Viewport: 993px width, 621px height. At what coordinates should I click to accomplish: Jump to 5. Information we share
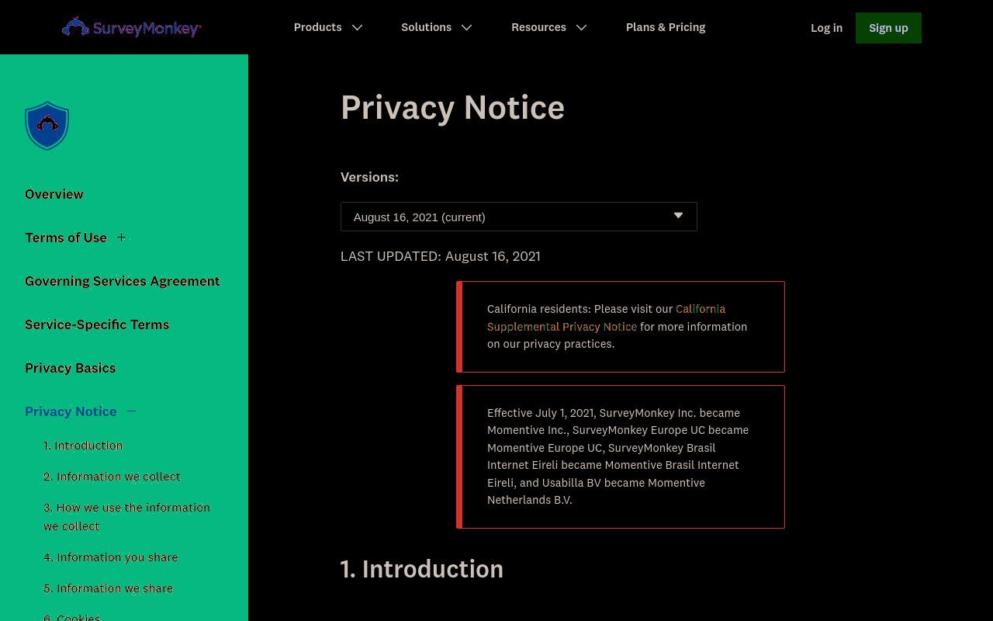click(109, 588)
